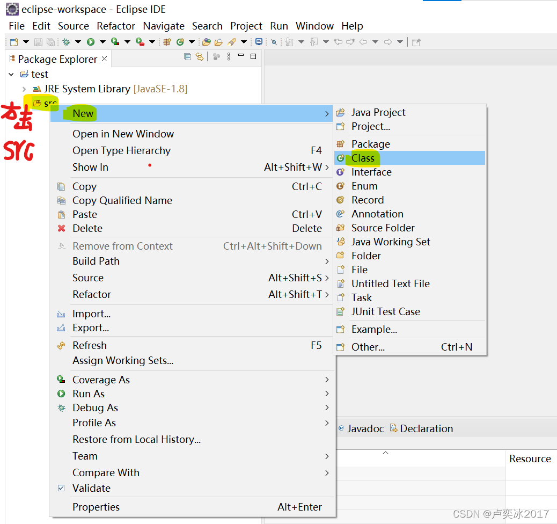Close the Package Explorer tab
Screen dimensions: 557x524
pos(105,59)
